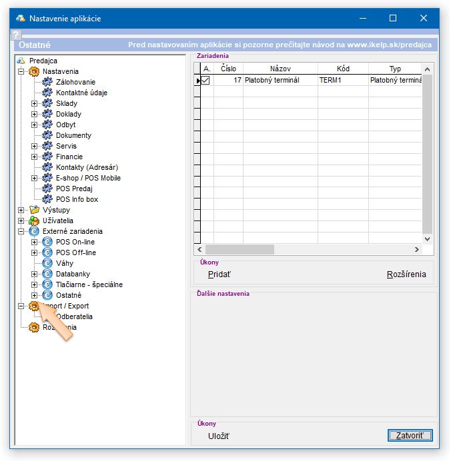Collapse the Externé zariadenia tree node
This screenshot has width=451, height=461.
(x=21, y=231)
